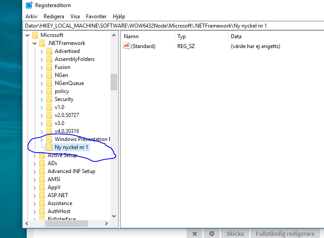Click the REG_SZ type cell
This screenshot has height=238, width=324.
(186, 46)
